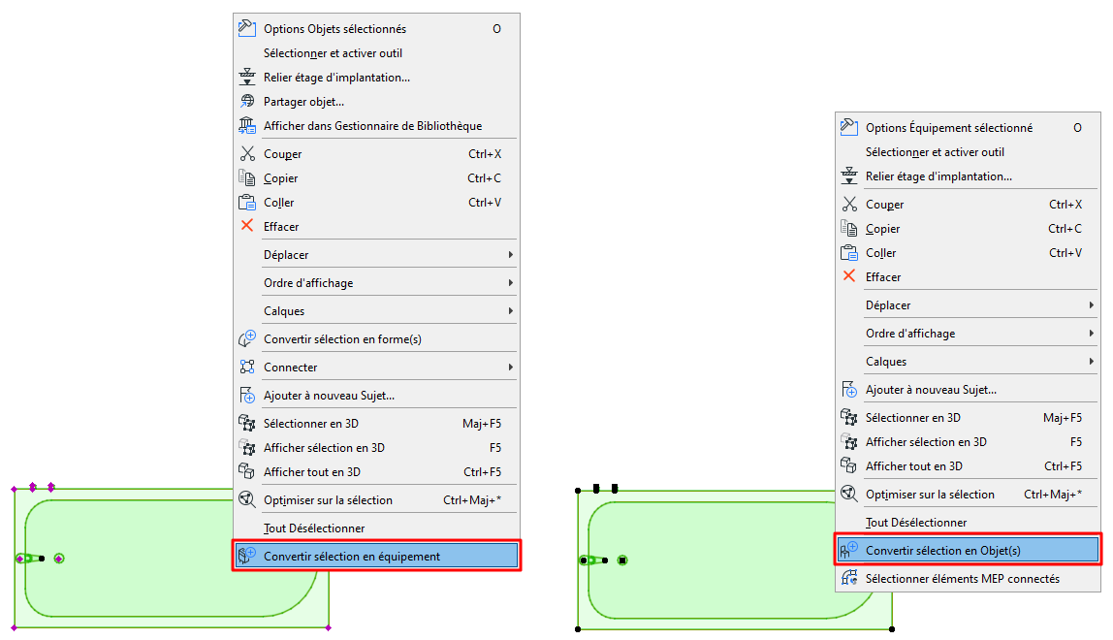
Task: Expand the Déplacer submenu in right menu
Action: coord(1091,304)
